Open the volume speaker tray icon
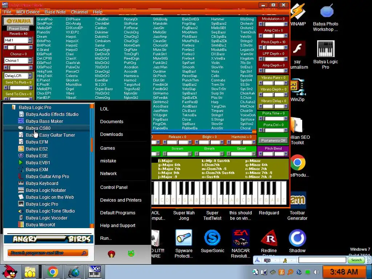The image size is (372, 279). pos(316,272)
